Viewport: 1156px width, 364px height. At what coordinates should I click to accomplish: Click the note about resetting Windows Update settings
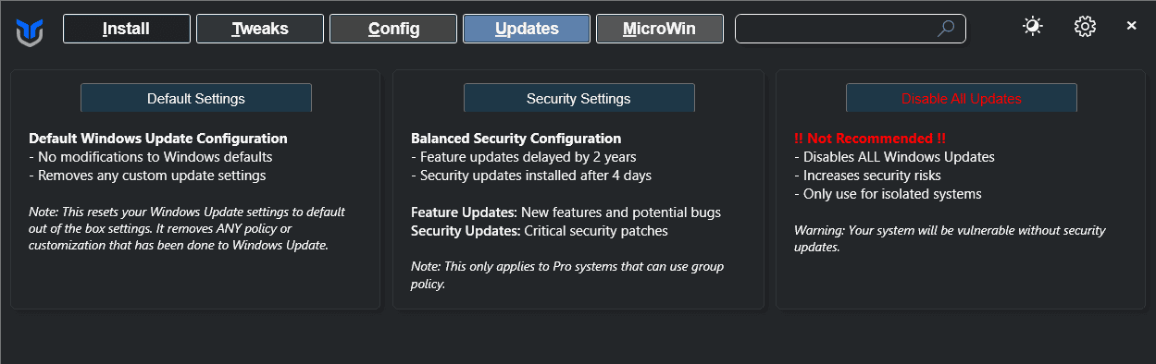(192, 229)
